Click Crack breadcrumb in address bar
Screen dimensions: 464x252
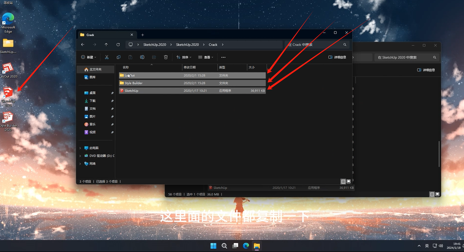(x=213, y=45)
